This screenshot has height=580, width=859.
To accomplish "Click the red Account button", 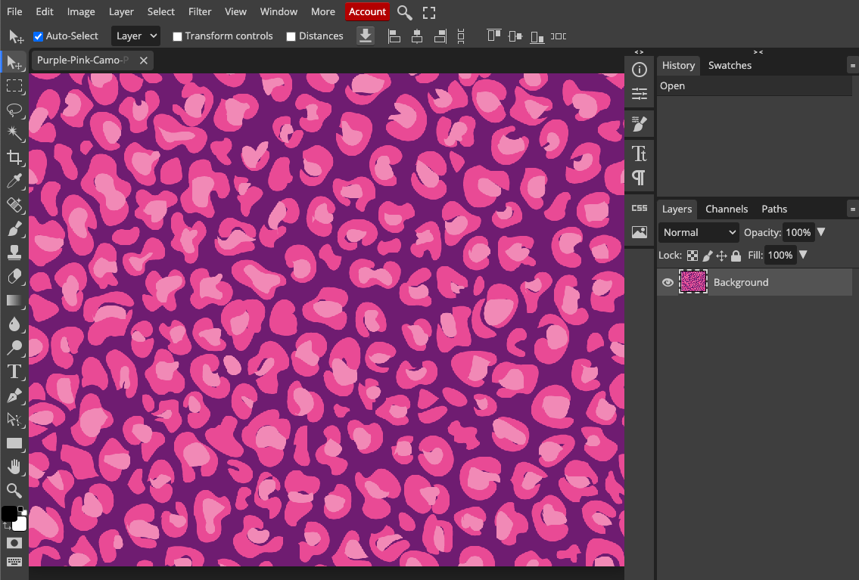I will (368, 11).
